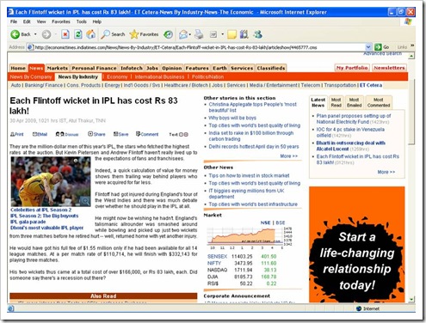Open Favorites star icon in toolbar
The image size is (426, 323).
tap(133, 34)
